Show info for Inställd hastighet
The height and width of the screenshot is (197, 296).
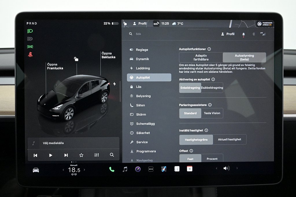tap(206, 130)
